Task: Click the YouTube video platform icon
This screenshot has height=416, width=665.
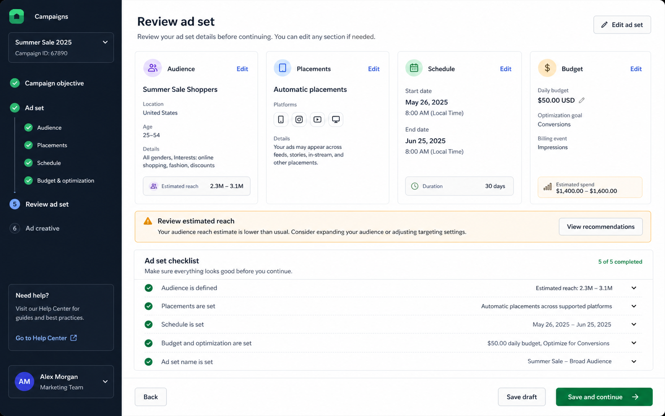Action: click(x=317, y=120)
